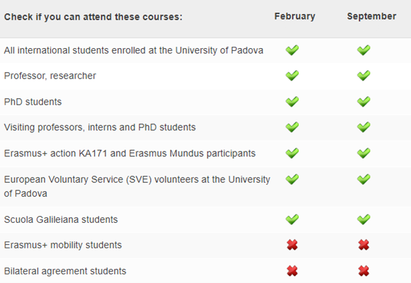The width and height of the screenshot is (411, 283).
Task: Click February checkmark for Scuola Galileiana students
Action: pyautogui.click(x=292, y=220)
